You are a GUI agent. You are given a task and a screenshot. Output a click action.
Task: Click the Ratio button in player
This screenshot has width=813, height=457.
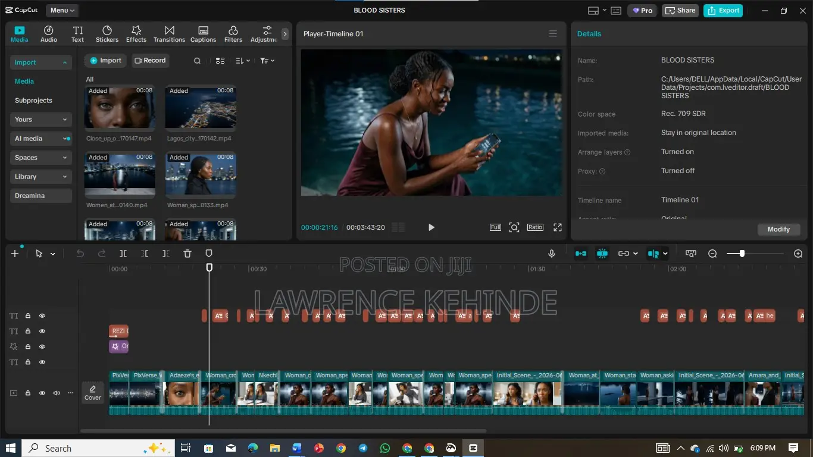535,227
